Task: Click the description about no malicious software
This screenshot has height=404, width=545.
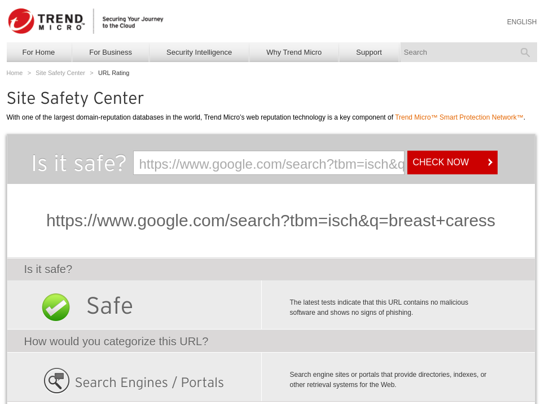Action: click(379, 308)
